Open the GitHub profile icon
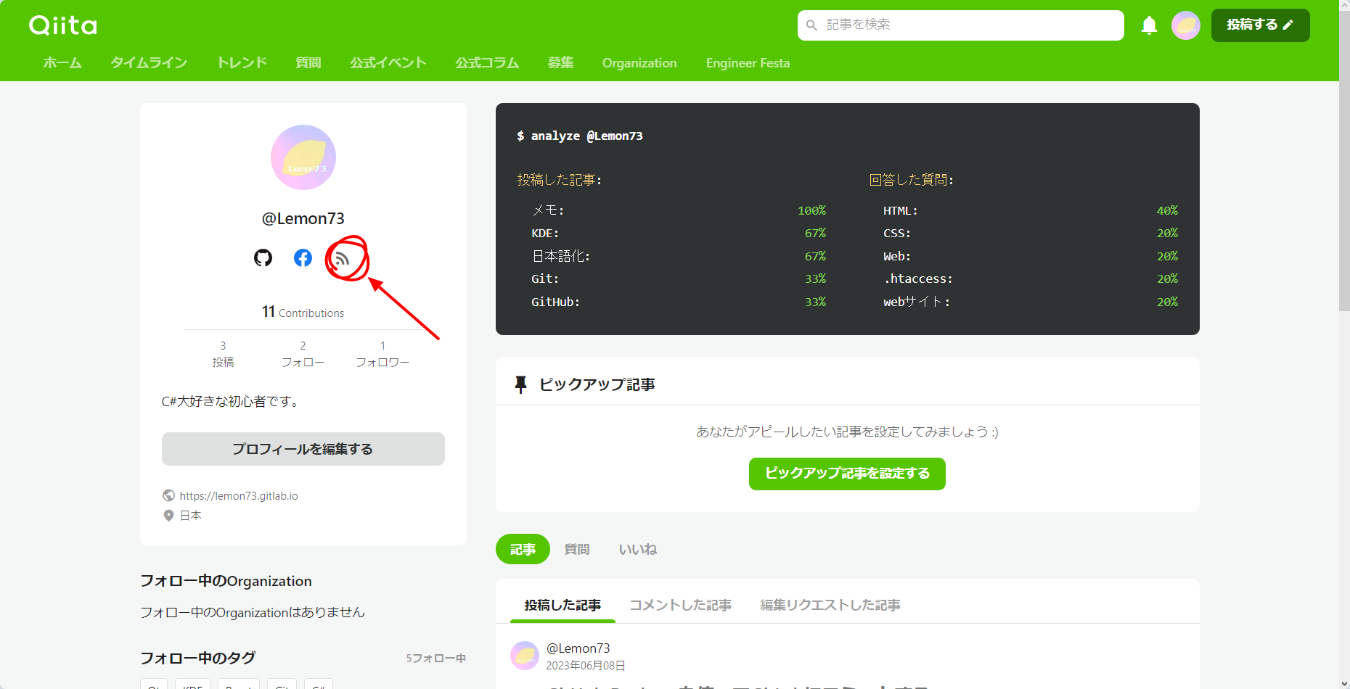This screenshot has width=1350, height=689. 262,257
